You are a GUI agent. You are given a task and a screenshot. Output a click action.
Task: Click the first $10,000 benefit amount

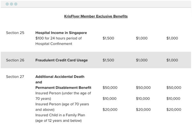pos(109,99)
